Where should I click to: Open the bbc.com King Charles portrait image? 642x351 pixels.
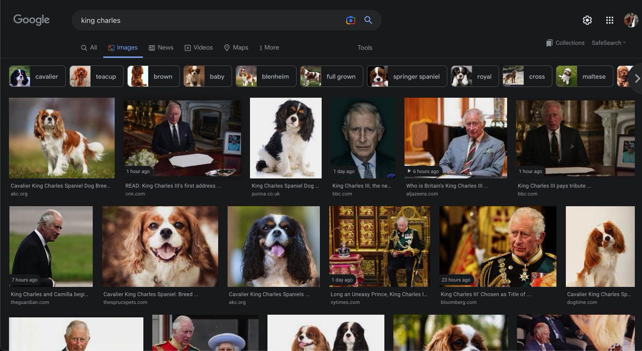363,138
